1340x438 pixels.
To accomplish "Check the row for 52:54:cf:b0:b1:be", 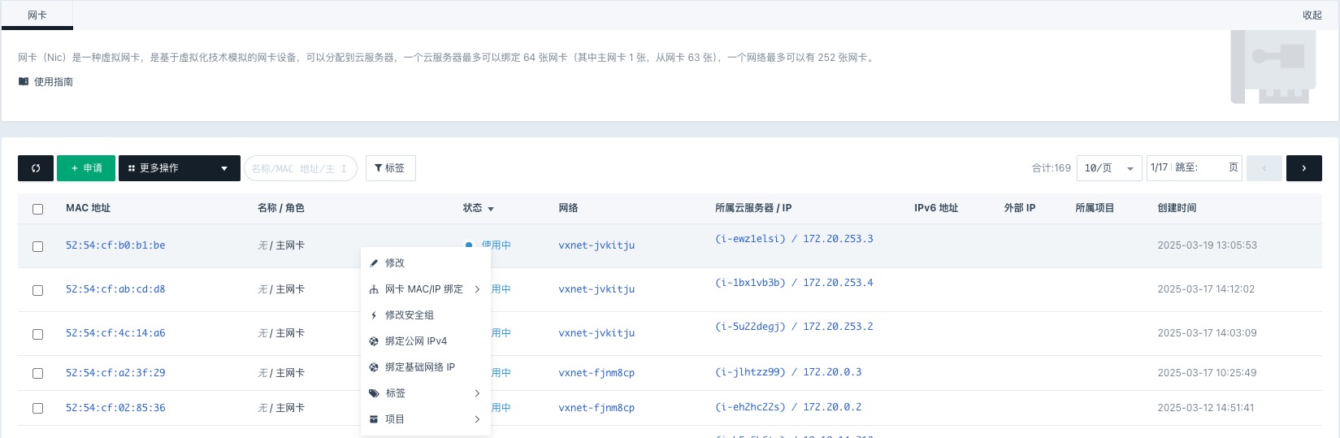I will (x=37, y=246).
